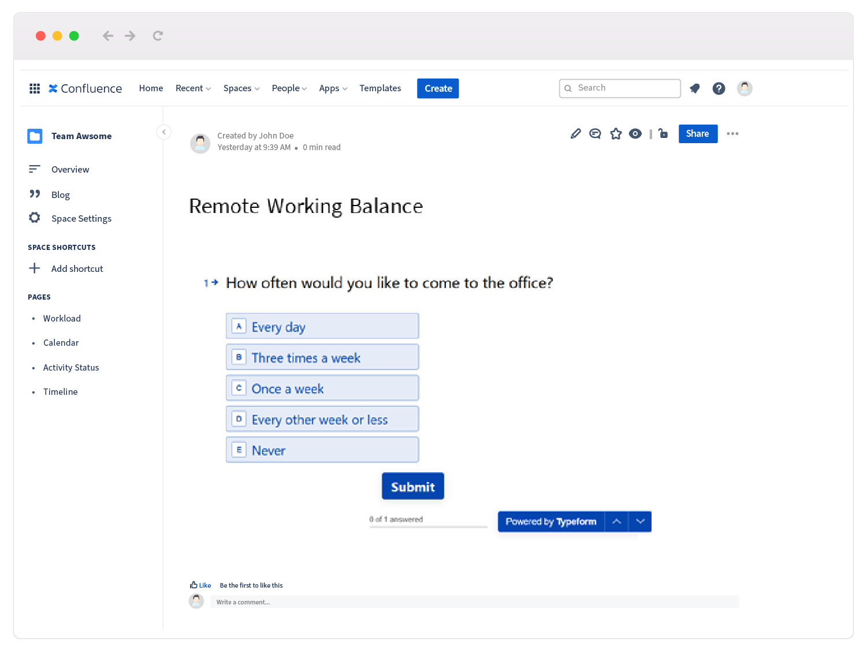The width and height of the screenshot is (867, 650).
Task: Go to next Typeform question arrow
Action: [x=640, y=522]
